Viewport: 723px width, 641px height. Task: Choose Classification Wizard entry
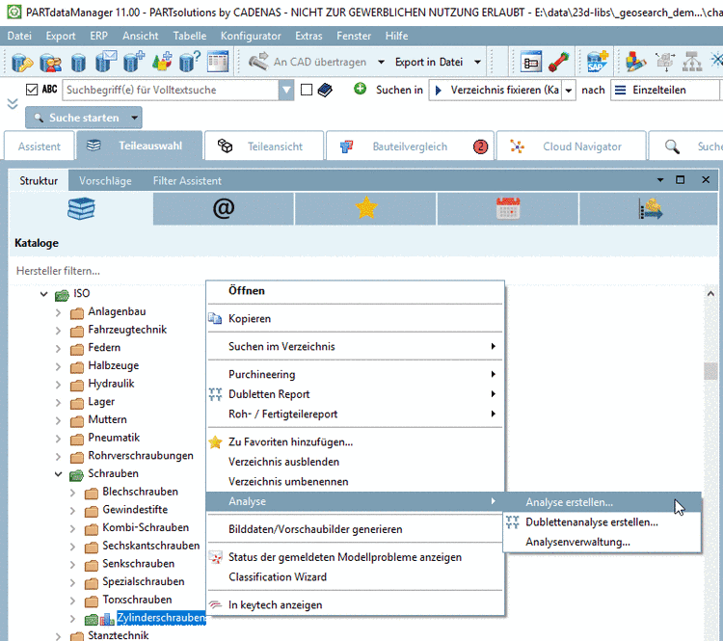[x=355, y=576]
